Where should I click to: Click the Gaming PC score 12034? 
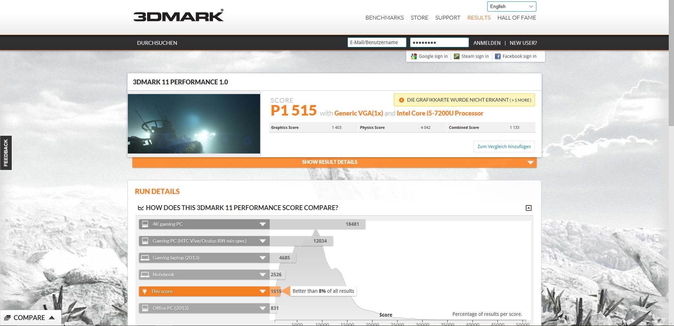pyautogui.click(x=320, y=241)
